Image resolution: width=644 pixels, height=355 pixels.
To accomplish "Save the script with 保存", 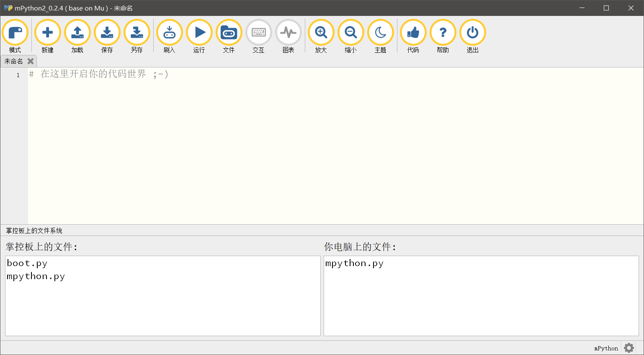I will click(x=107, y=36).
